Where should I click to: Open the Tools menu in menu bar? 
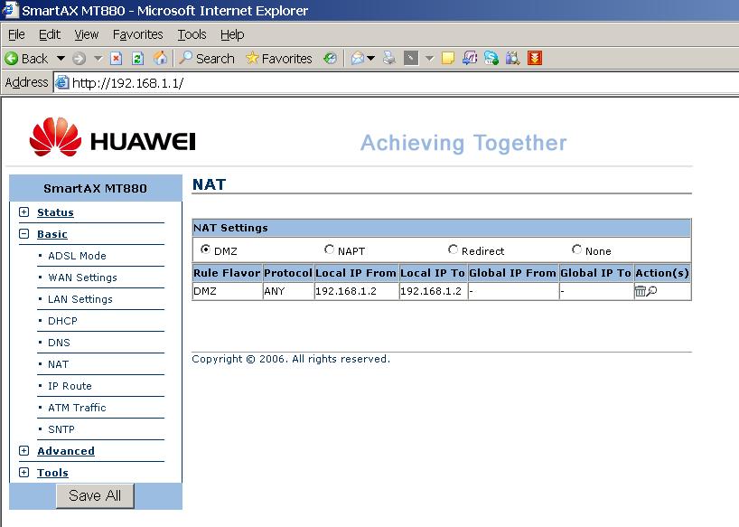[192, 34]
